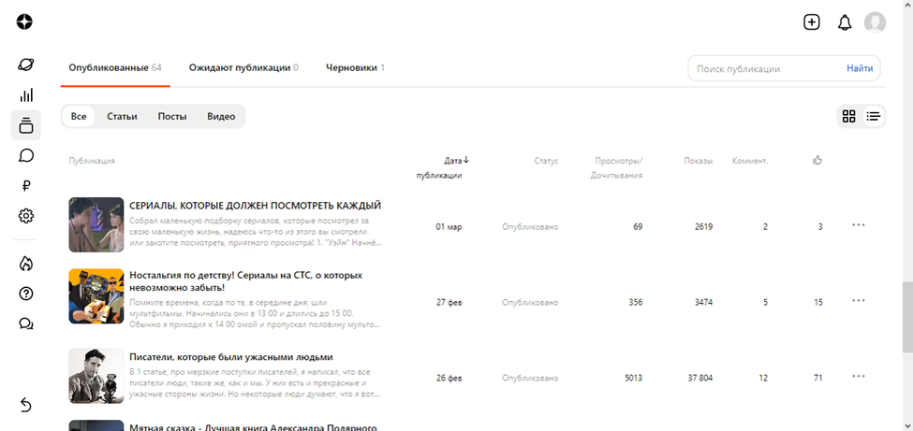Select the Статьи filter
This screenshot has width=913, height=431.
123,116
